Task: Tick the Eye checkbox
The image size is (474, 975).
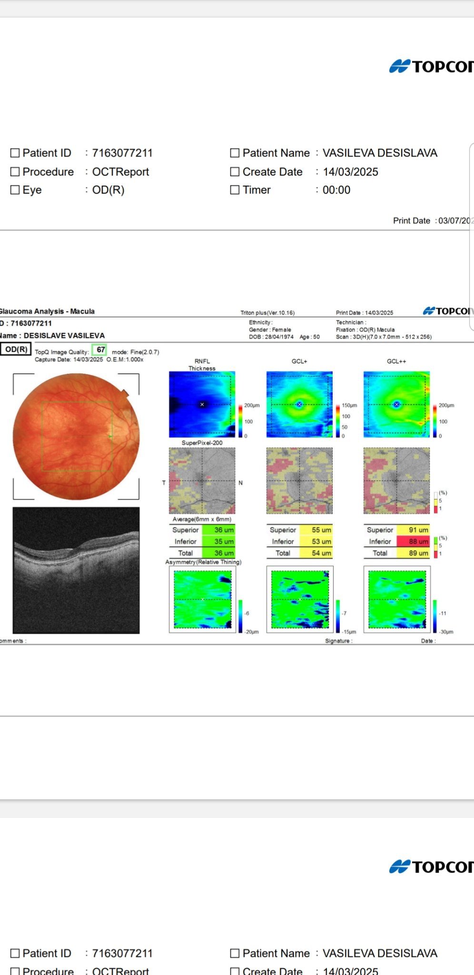Action: point(15,190)
